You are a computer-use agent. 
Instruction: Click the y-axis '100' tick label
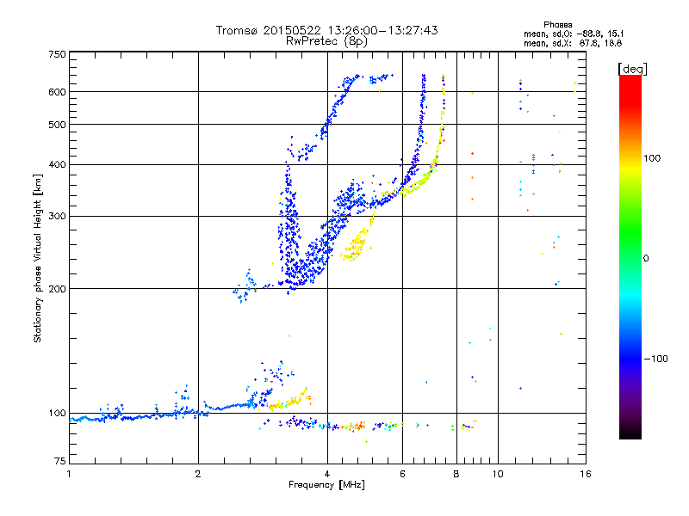tap(57, 414)
